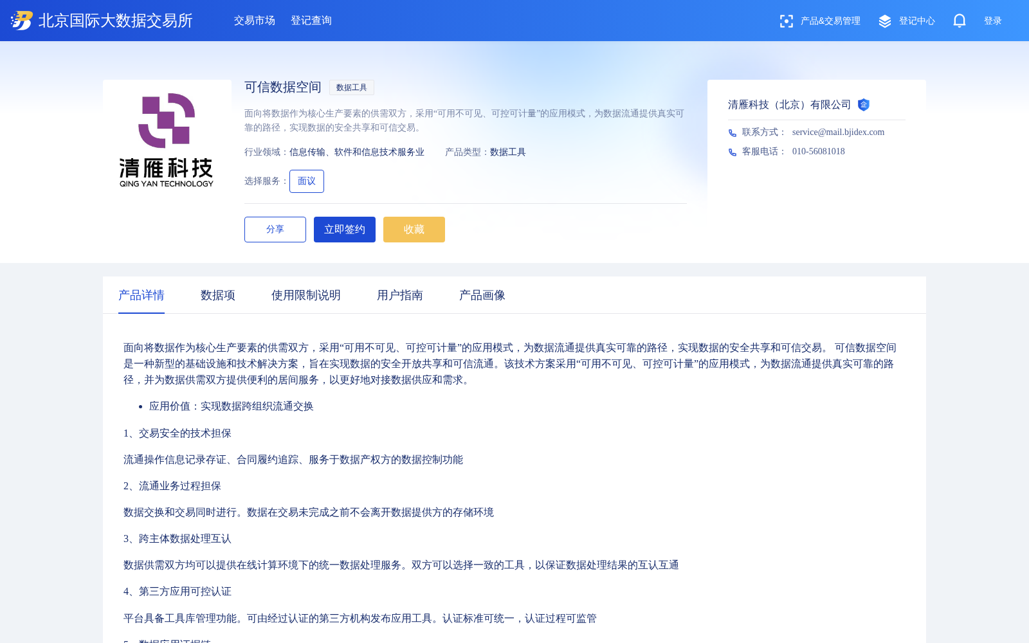Click the 登记中心 layers icon

pyautogui.click(x=885, y=21)
